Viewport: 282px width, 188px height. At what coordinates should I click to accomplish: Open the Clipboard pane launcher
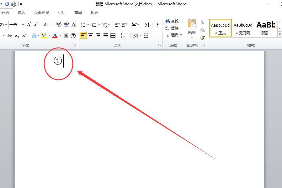(x=204, y=46)
